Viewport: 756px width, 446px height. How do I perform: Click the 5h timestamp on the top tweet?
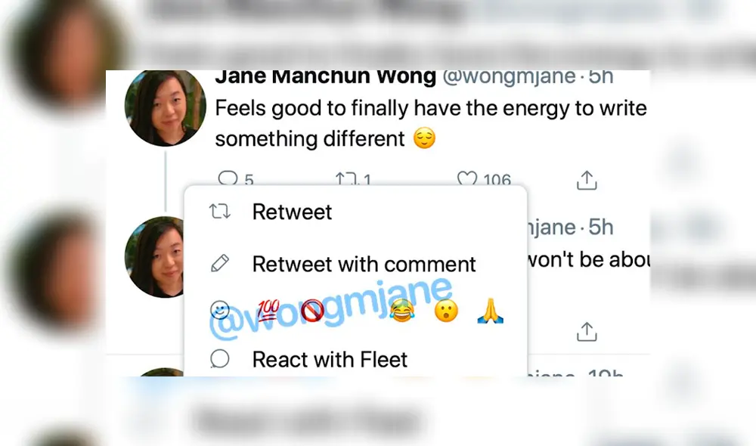click(x=601, y=76)
